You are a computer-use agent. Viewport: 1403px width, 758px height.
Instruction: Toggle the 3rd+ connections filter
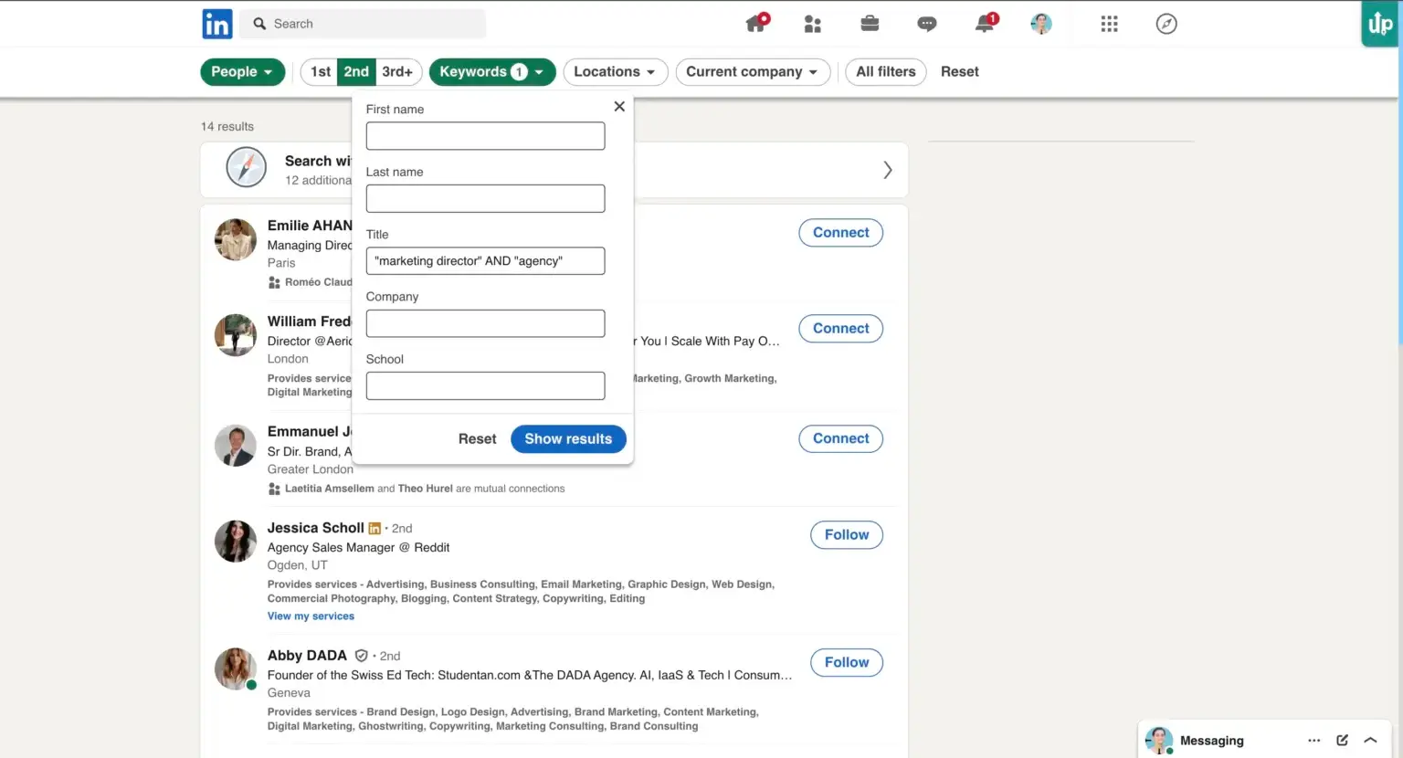pyautogui.click(x=397, y=72)
